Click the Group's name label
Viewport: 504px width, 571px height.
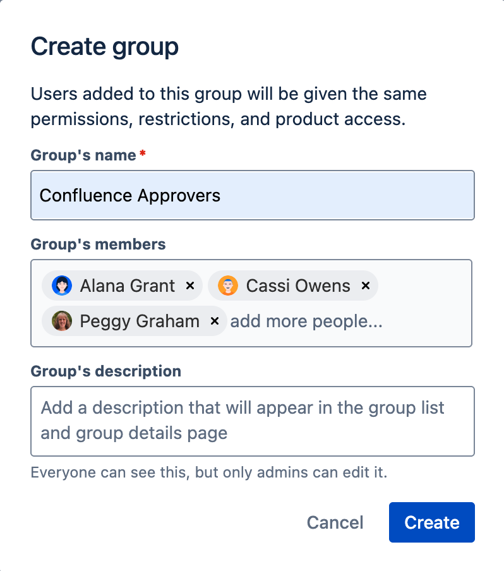[x=83, y=155]
